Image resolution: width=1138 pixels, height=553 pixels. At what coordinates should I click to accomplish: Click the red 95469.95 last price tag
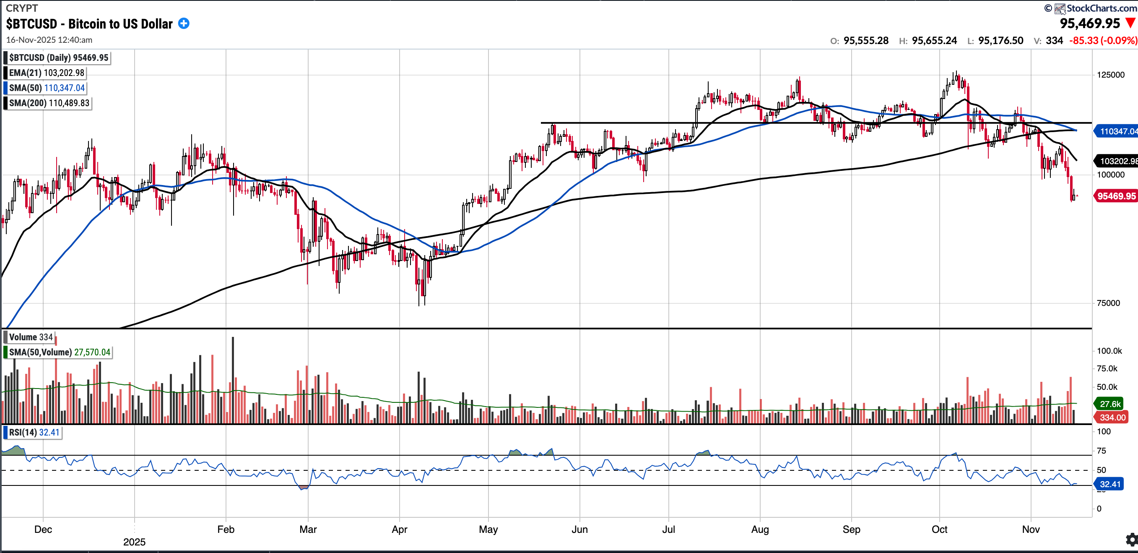[x=1115, y=196]
